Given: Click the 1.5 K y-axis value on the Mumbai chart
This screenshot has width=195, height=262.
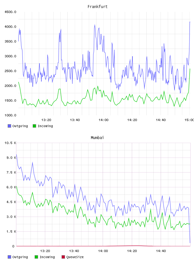Looking at the screenshot, I should (11, 231).
